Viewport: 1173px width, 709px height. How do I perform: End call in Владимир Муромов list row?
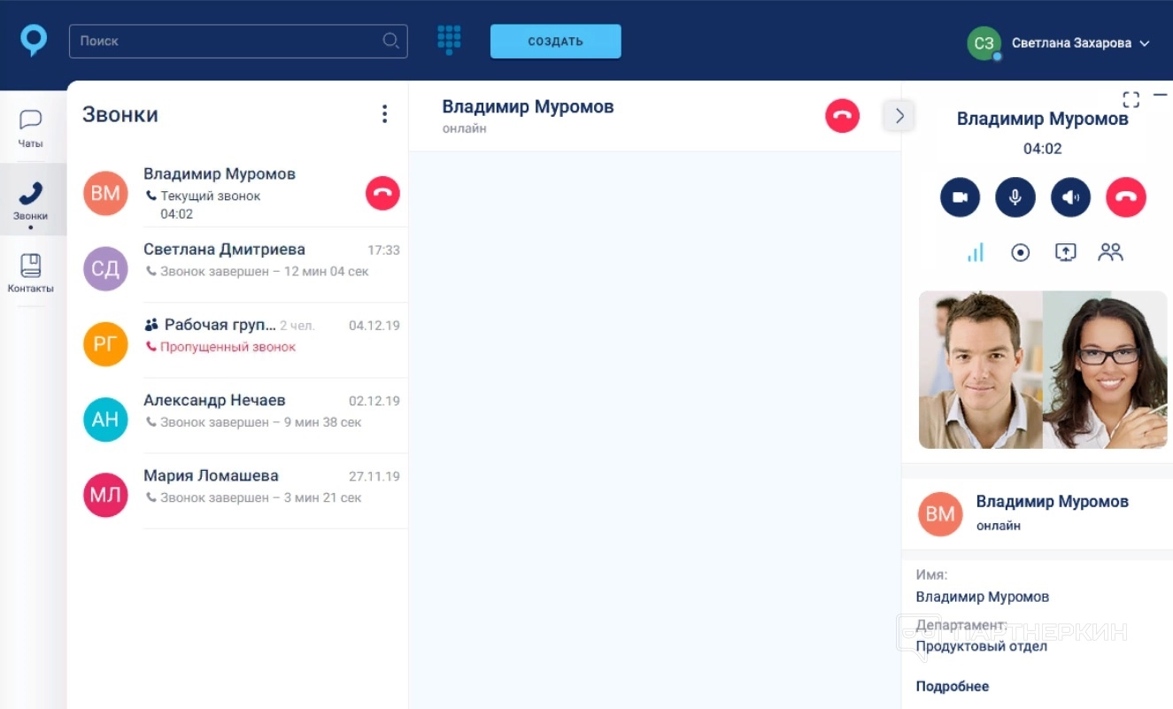(382, 193)
